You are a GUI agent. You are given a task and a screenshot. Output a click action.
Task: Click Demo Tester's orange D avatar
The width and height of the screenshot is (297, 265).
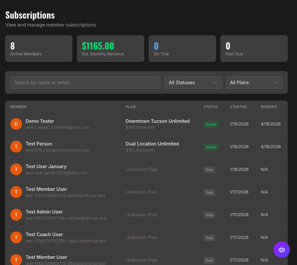(x=16, y=124)
